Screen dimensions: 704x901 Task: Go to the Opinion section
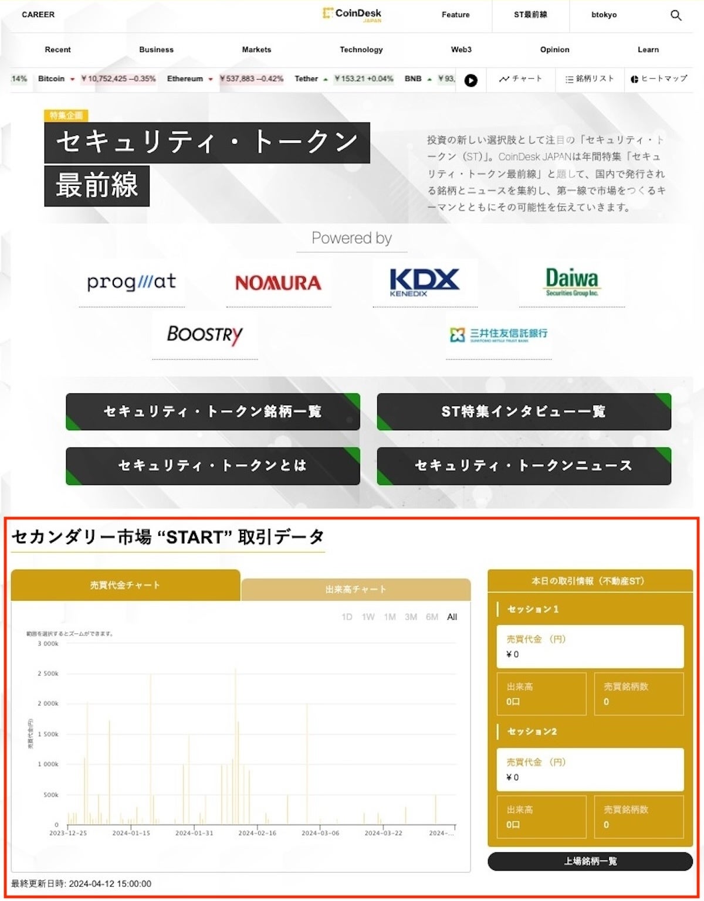tap(555, 50)
